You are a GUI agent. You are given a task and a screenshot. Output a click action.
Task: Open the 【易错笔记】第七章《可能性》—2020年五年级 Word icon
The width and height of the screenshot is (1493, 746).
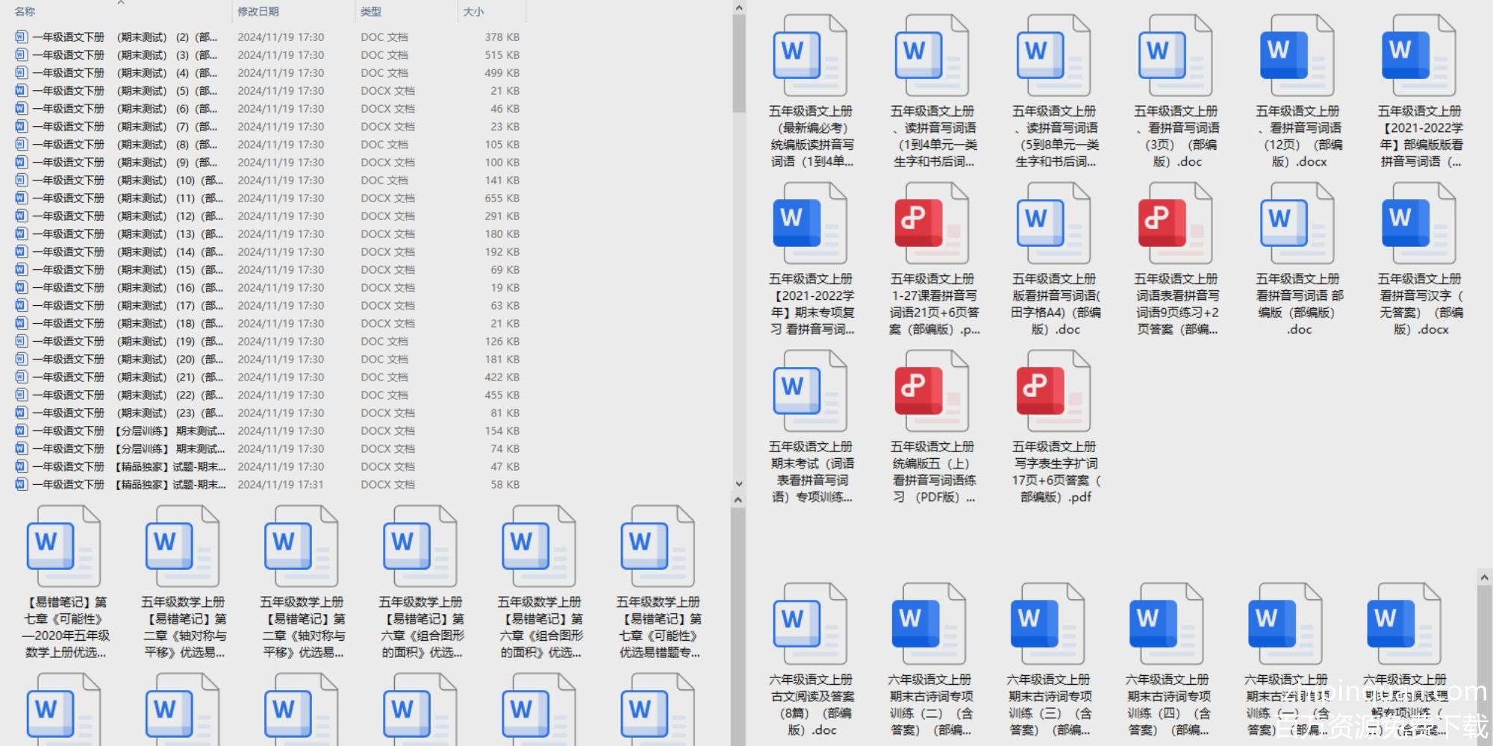[x=63, y=547]
